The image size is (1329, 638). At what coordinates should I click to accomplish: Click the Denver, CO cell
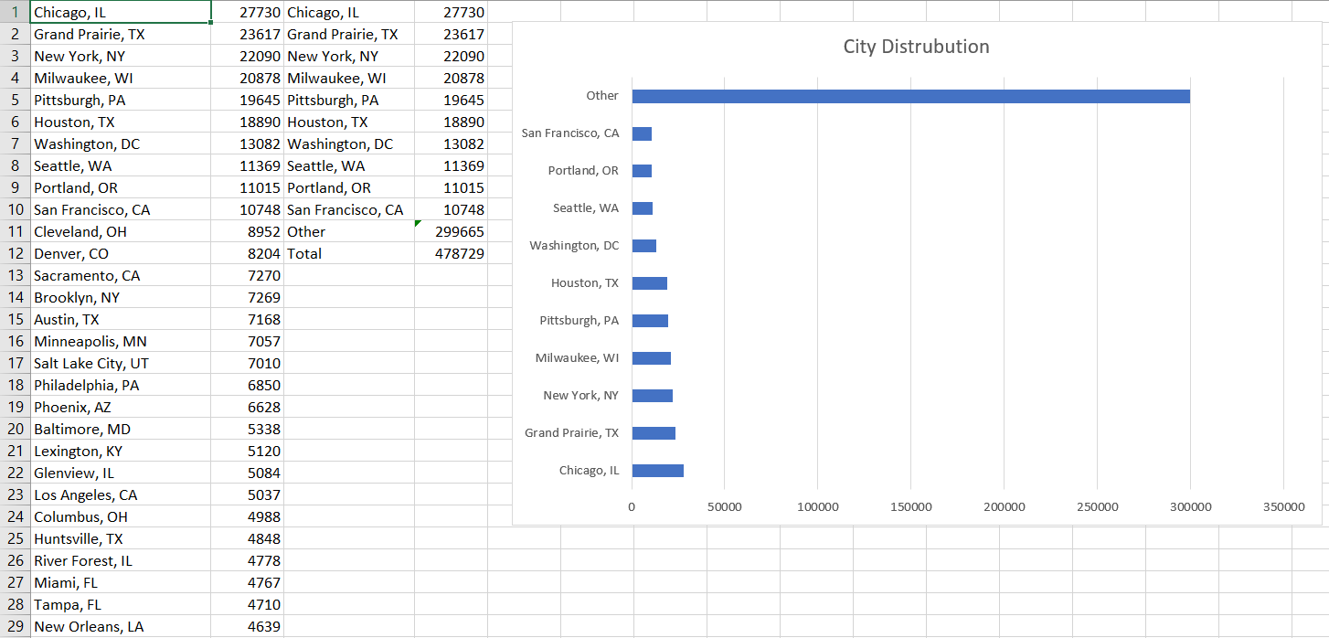pos(119,254)
